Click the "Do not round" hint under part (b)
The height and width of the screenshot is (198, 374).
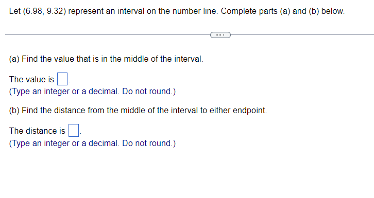(x=149, y=143)
